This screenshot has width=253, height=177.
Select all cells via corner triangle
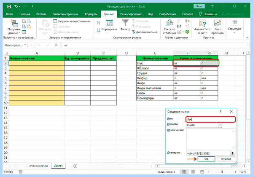7,53
